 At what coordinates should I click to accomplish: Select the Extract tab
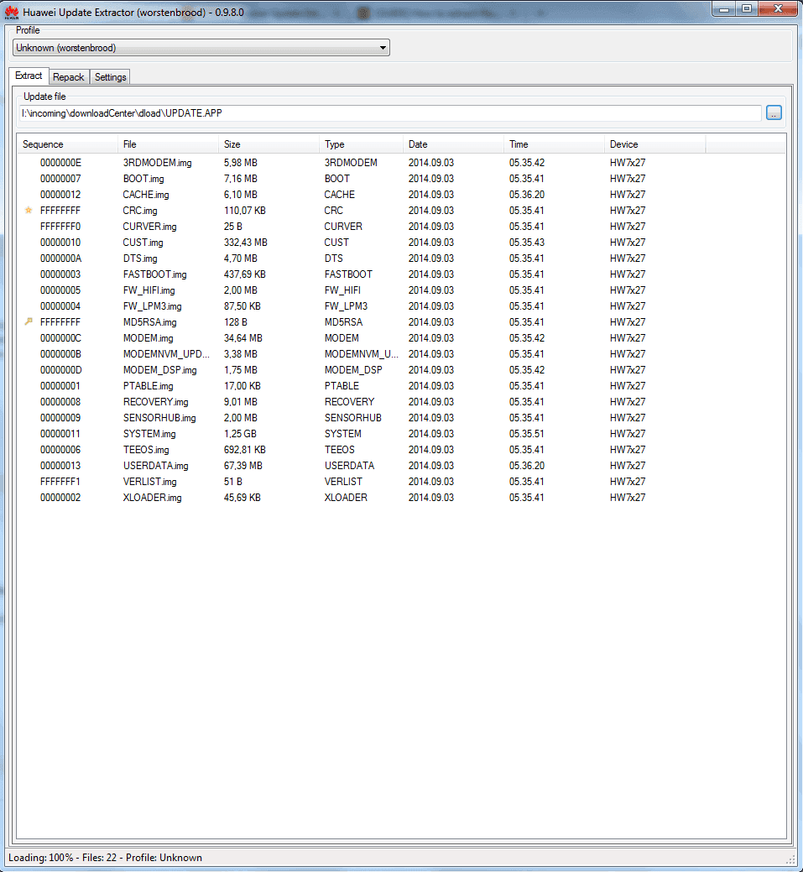(29, 76)
